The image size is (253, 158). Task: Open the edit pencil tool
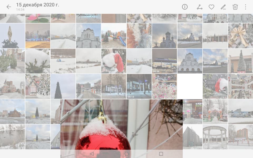tap(223, 7)
